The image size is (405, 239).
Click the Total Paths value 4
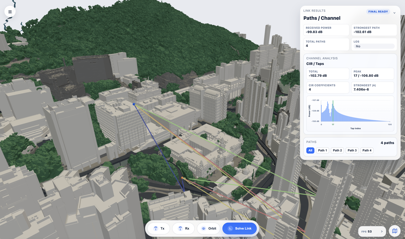[307, 46]
